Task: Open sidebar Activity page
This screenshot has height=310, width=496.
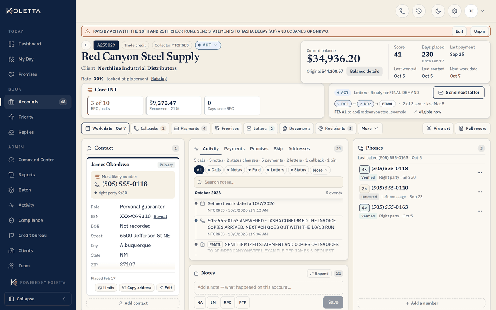Action: [38, 205]
